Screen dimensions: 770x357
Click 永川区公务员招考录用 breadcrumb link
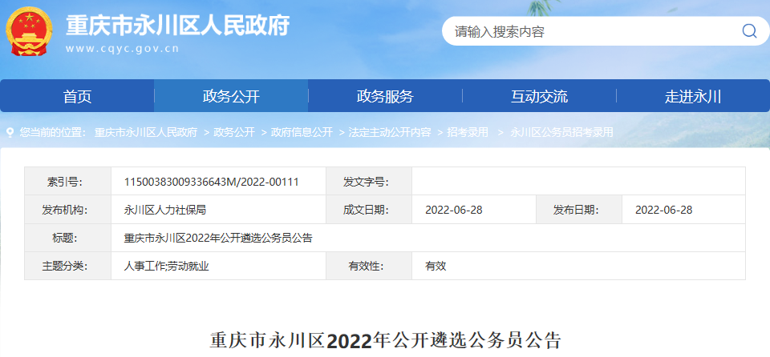pyautogui.click(x=561, y=132)
